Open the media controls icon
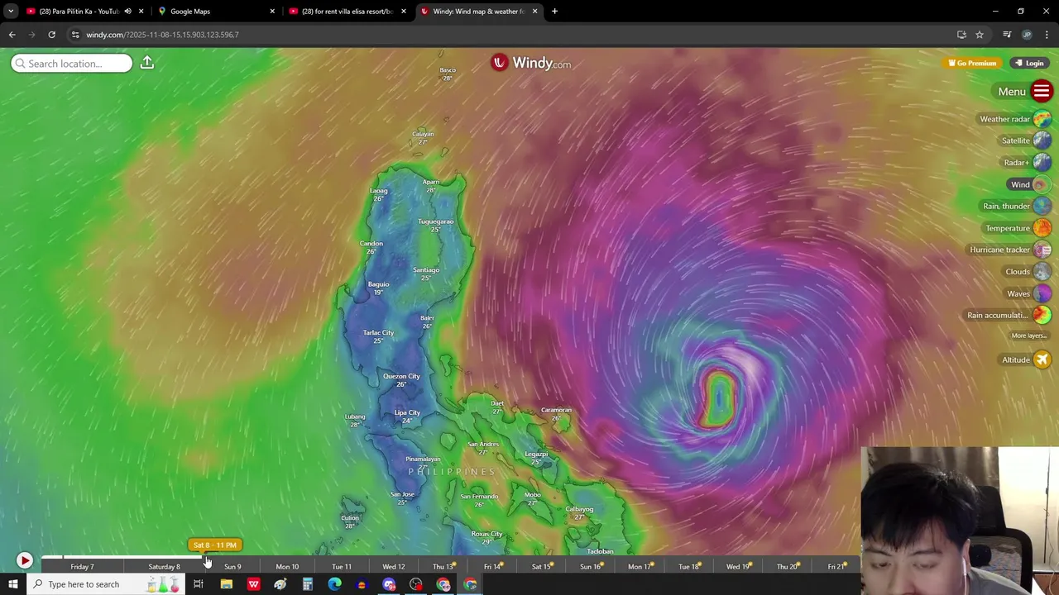The image size is (1059, 595). point(1007,35)
